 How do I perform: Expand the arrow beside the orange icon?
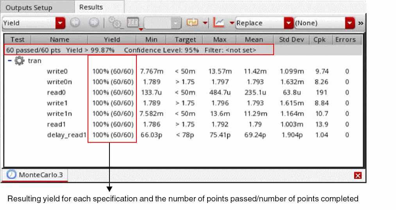point(205,23)
